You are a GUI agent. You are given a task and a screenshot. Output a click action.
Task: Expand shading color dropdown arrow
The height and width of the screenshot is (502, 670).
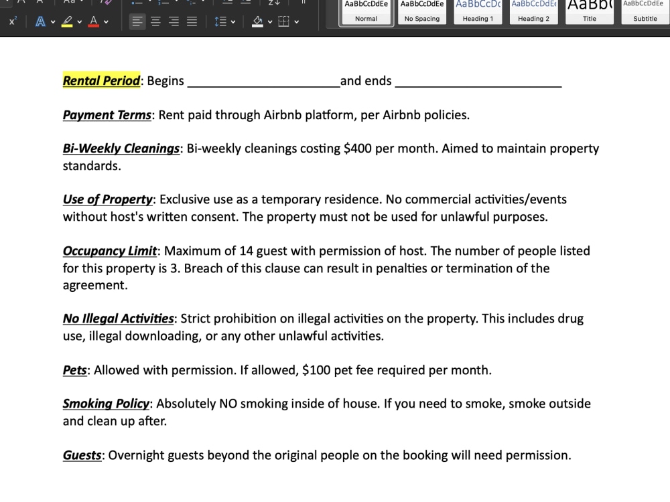pyautogui.click(x=269, y=22)
